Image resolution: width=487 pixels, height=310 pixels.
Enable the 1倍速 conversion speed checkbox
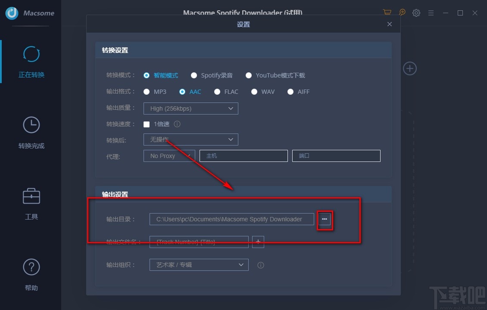tap(146, 124)
